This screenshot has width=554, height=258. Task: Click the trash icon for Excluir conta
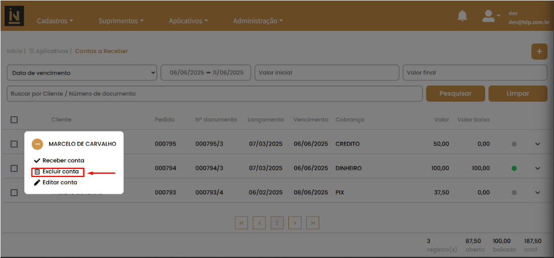(37, 172)
